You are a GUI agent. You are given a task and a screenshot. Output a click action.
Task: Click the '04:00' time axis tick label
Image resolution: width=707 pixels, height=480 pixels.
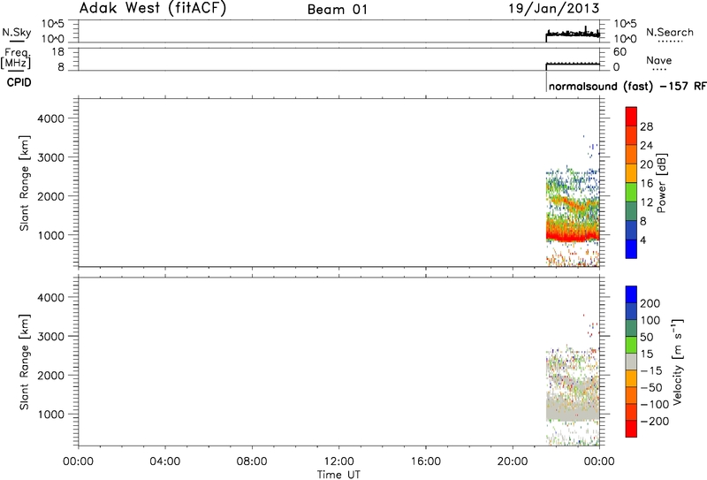tap(165, 462)
